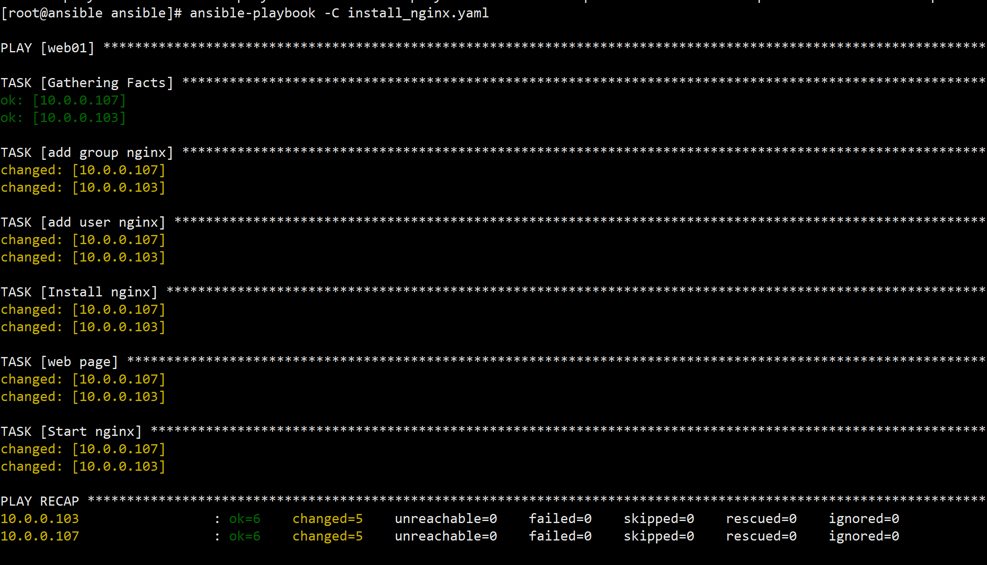Click the install_nginx.yaml filename in command
Image resolution: width=987 pixels, height=565 pixels.
pos(418,13)
